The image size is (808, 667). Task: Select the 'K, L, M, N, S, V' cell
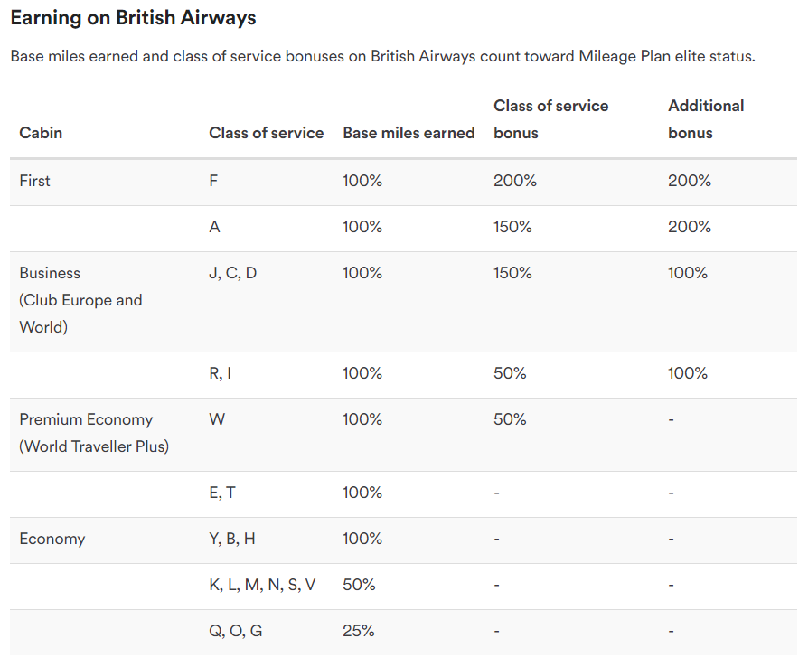pyautogui.click(x=262, y=585)
